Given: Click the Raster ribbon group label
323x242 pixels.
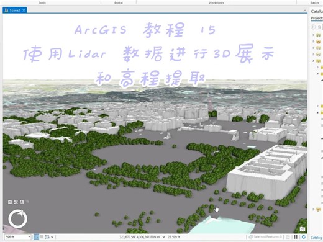Looking at the screenshot, I should tap(314, 2).
